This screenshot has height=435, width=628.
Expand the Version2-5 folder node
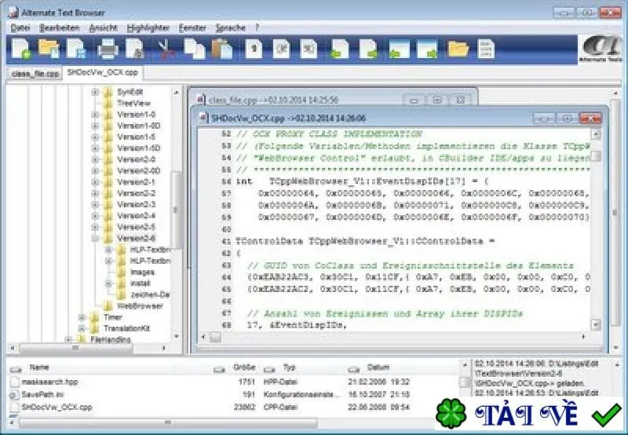[95, 227]
